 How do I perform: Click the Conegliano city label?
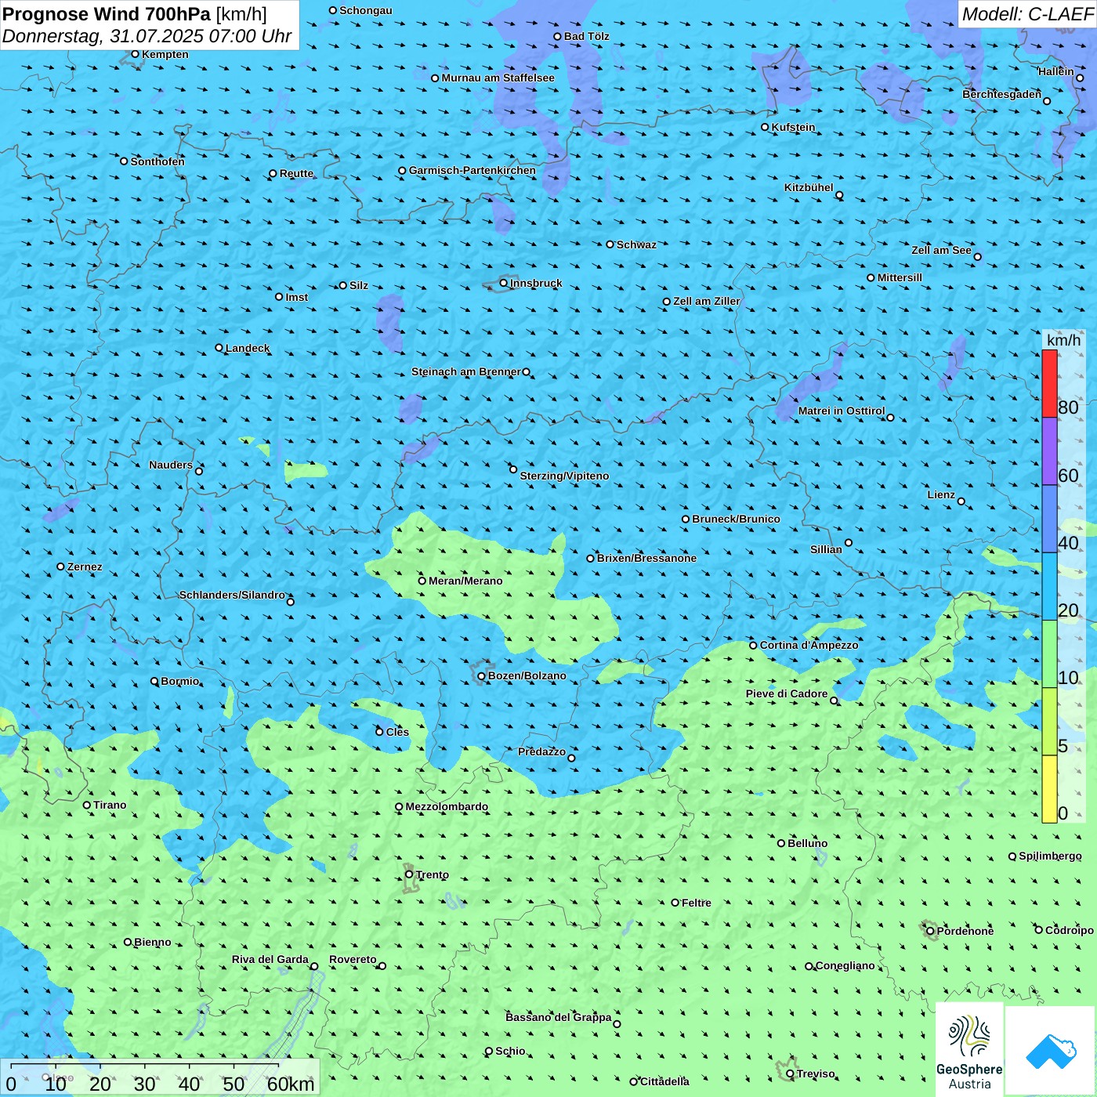click(845, 965)
